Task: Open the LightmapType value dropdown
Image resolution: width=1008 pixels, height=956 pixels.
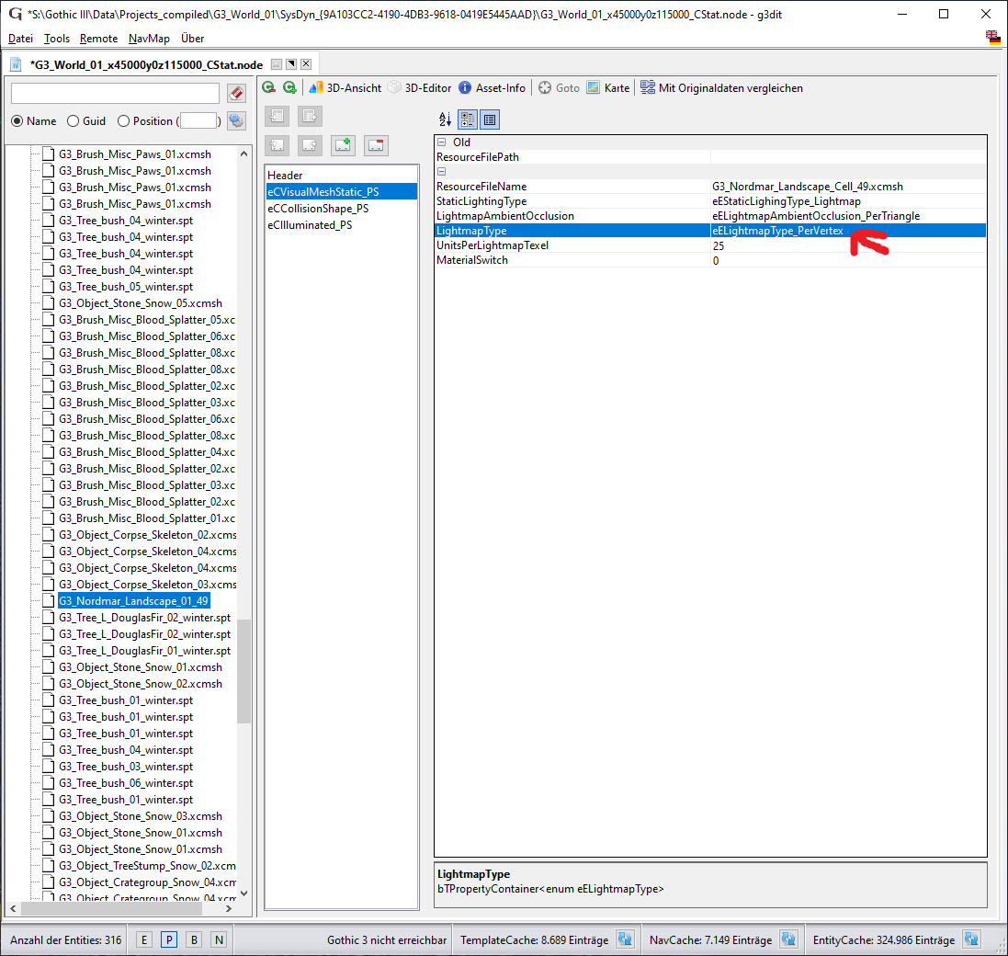Action: [x=847, y=231]
